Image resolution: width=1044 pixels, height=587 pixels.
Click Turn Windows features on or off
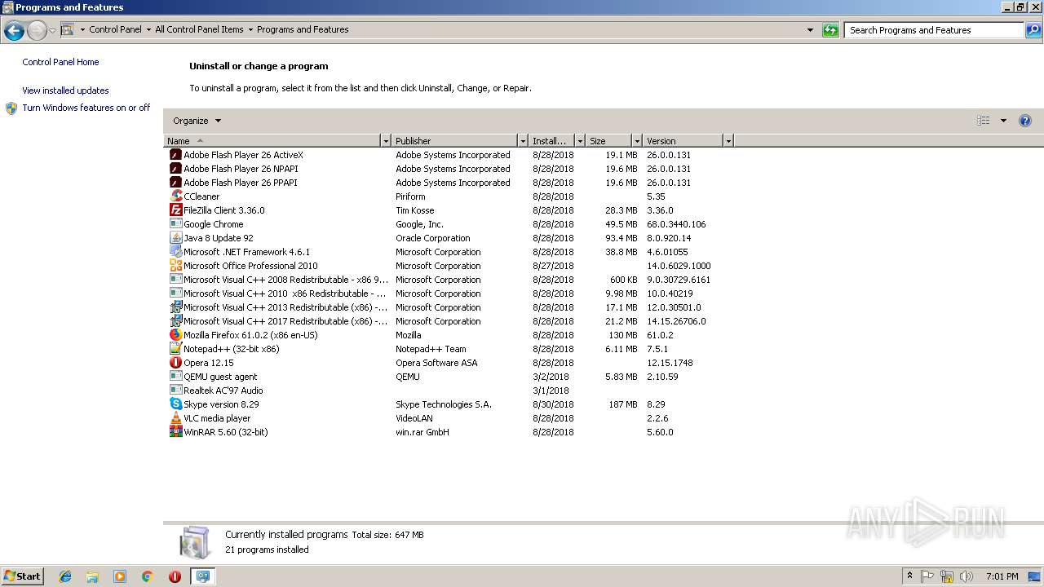(x=86, y=108)
